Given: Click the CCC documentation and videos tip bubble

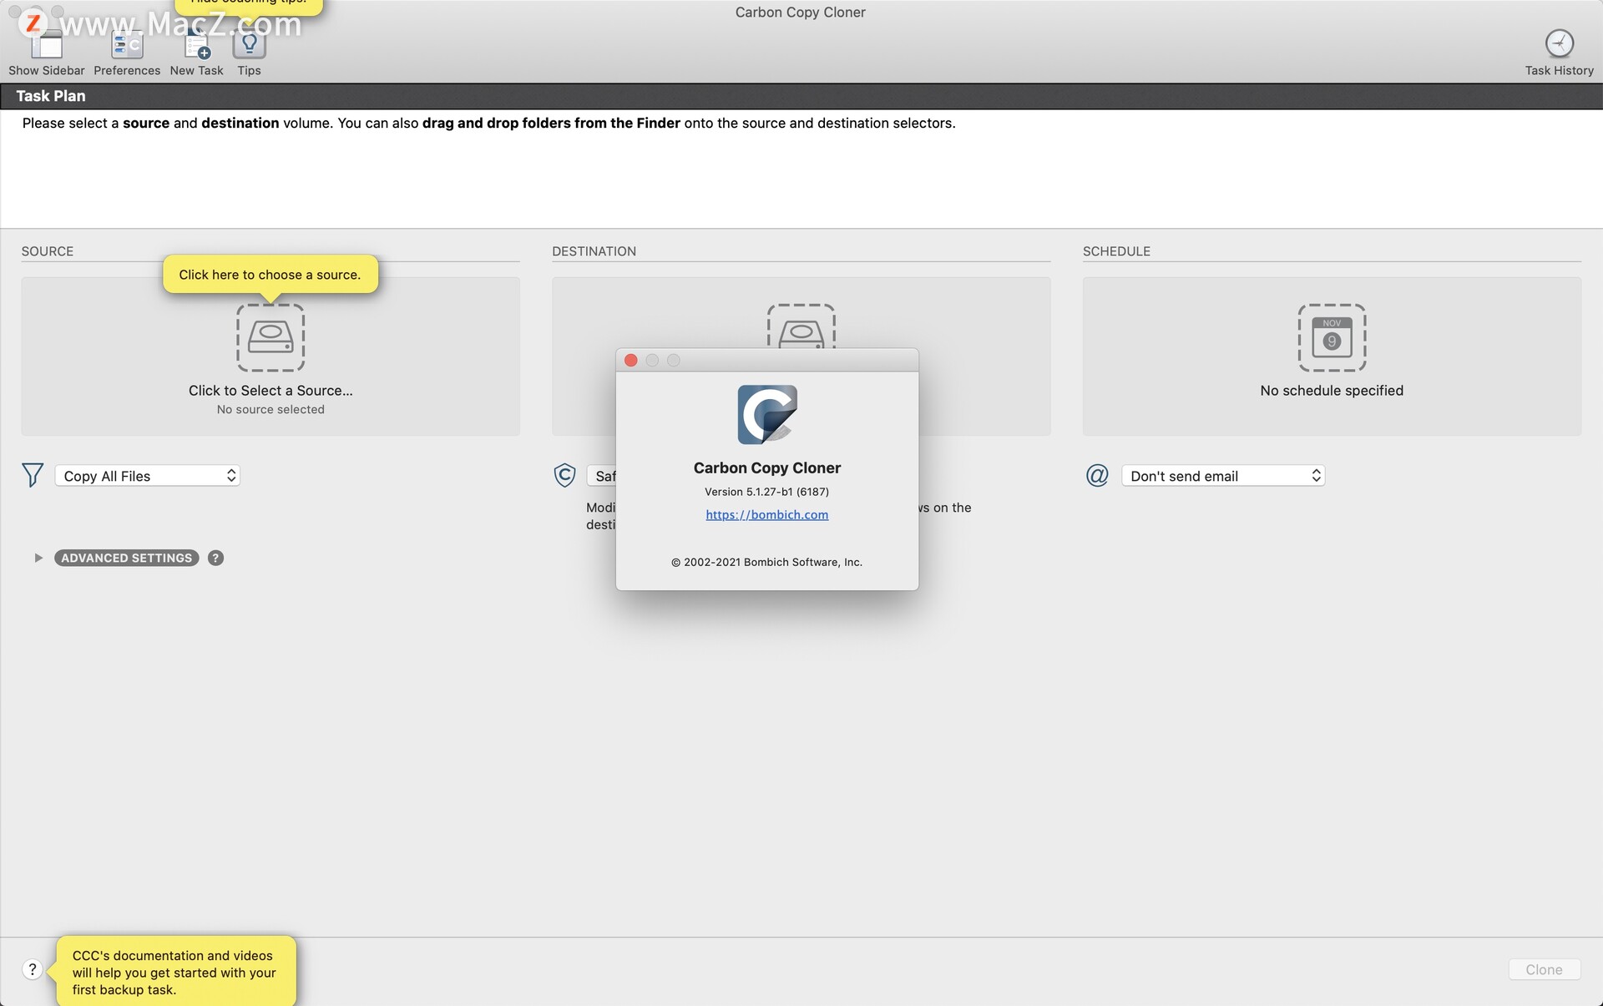Looking at the screenshot, I should pyautogui.click(x=176, y=972).
